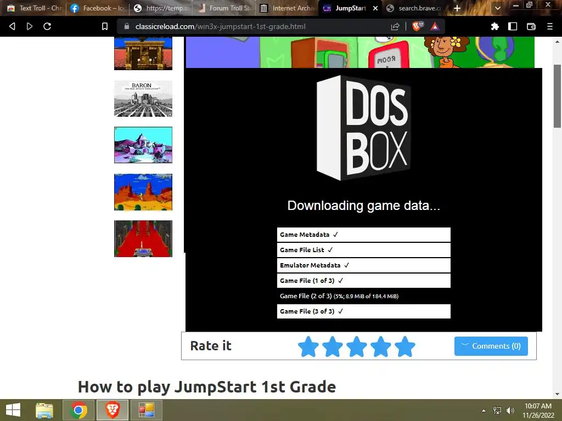Share the page via the share icon
The height and width of the screenshot is (421, 562).
pyautogui.click(x=395, y=26)
